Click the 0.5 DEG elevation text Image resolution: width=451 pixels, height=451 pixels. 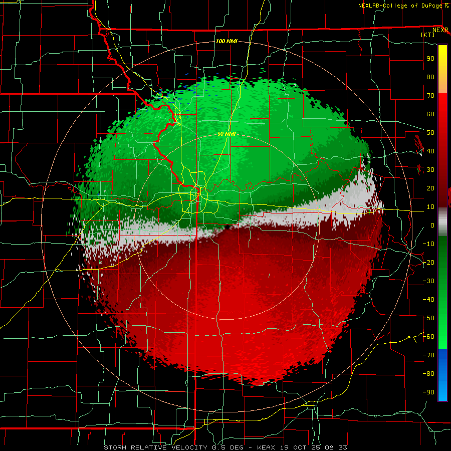click(228, 447)
